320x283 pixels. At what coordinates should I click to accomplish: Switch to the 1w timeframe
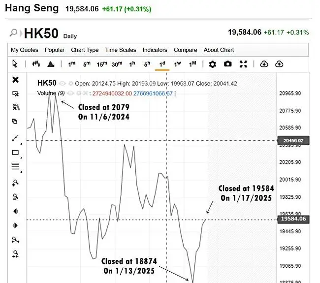coord(177,64)
